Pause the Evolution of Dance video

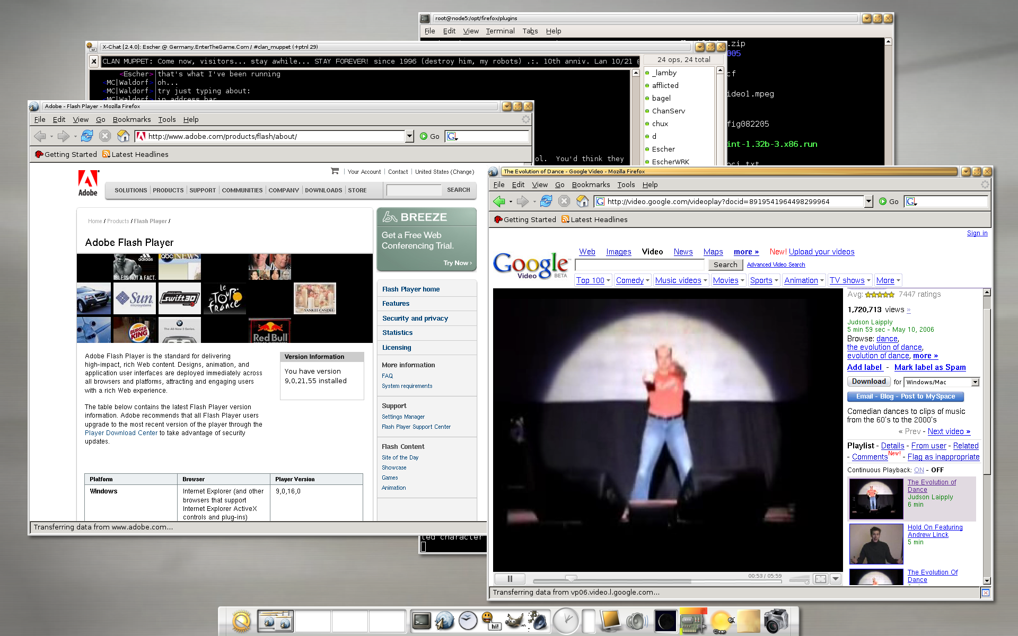click(510, 579)
